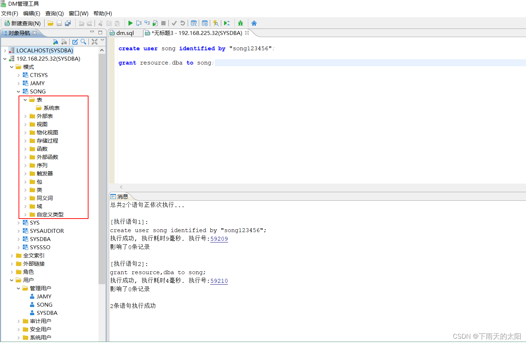Image resolution: width=526 pixels, height=343 pixels.
Task: Open the navigator view menu triangle
Action: 102,40
